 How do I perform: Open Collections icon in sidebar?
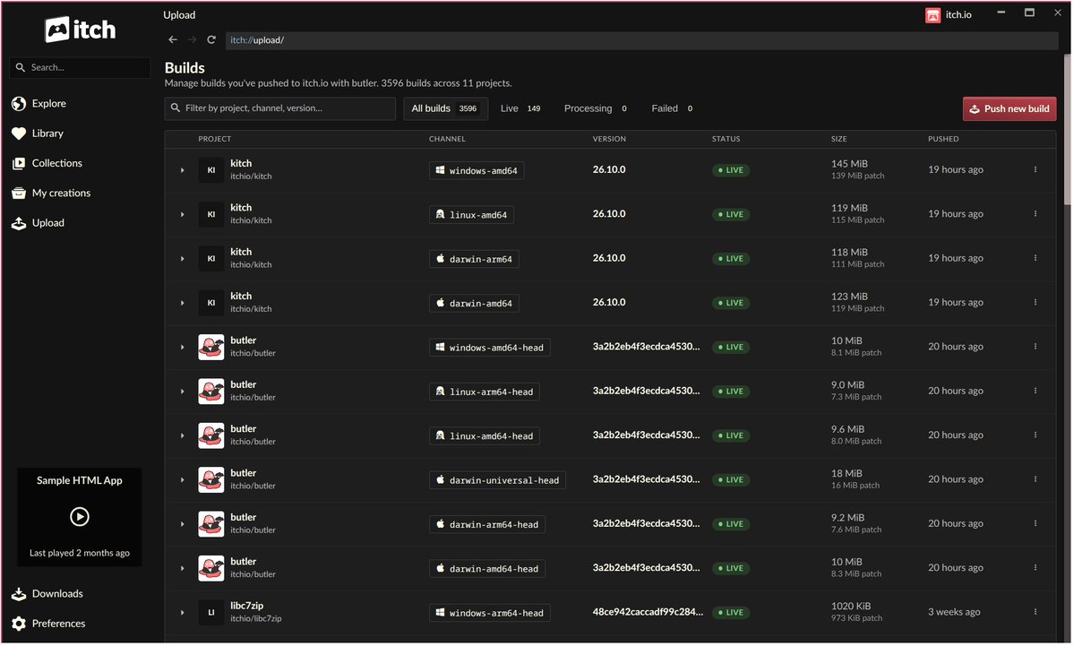19,164
